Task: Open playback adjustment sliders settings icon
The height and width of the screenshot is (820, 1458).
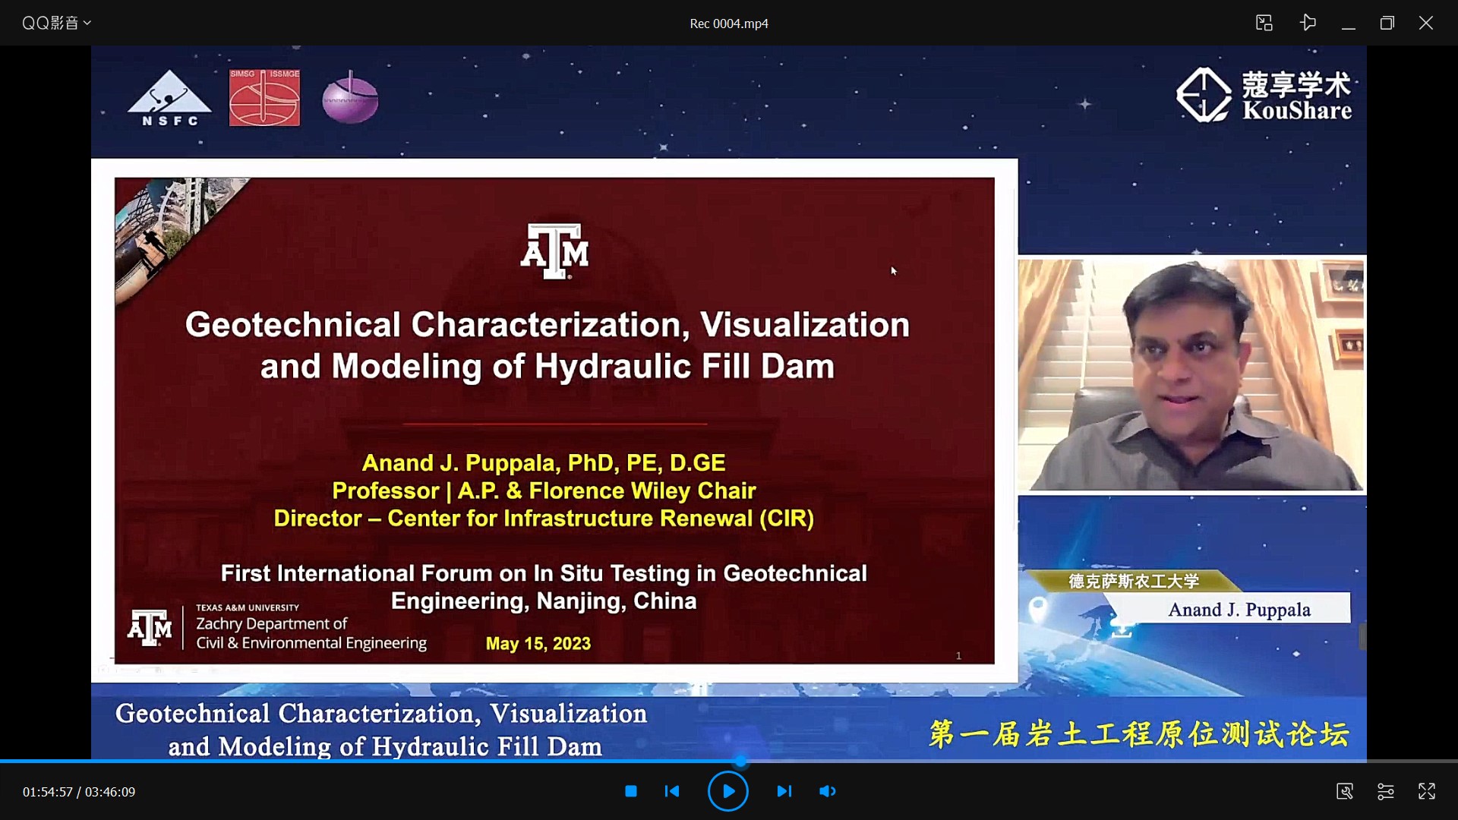Action: (x=1385, y=791)
